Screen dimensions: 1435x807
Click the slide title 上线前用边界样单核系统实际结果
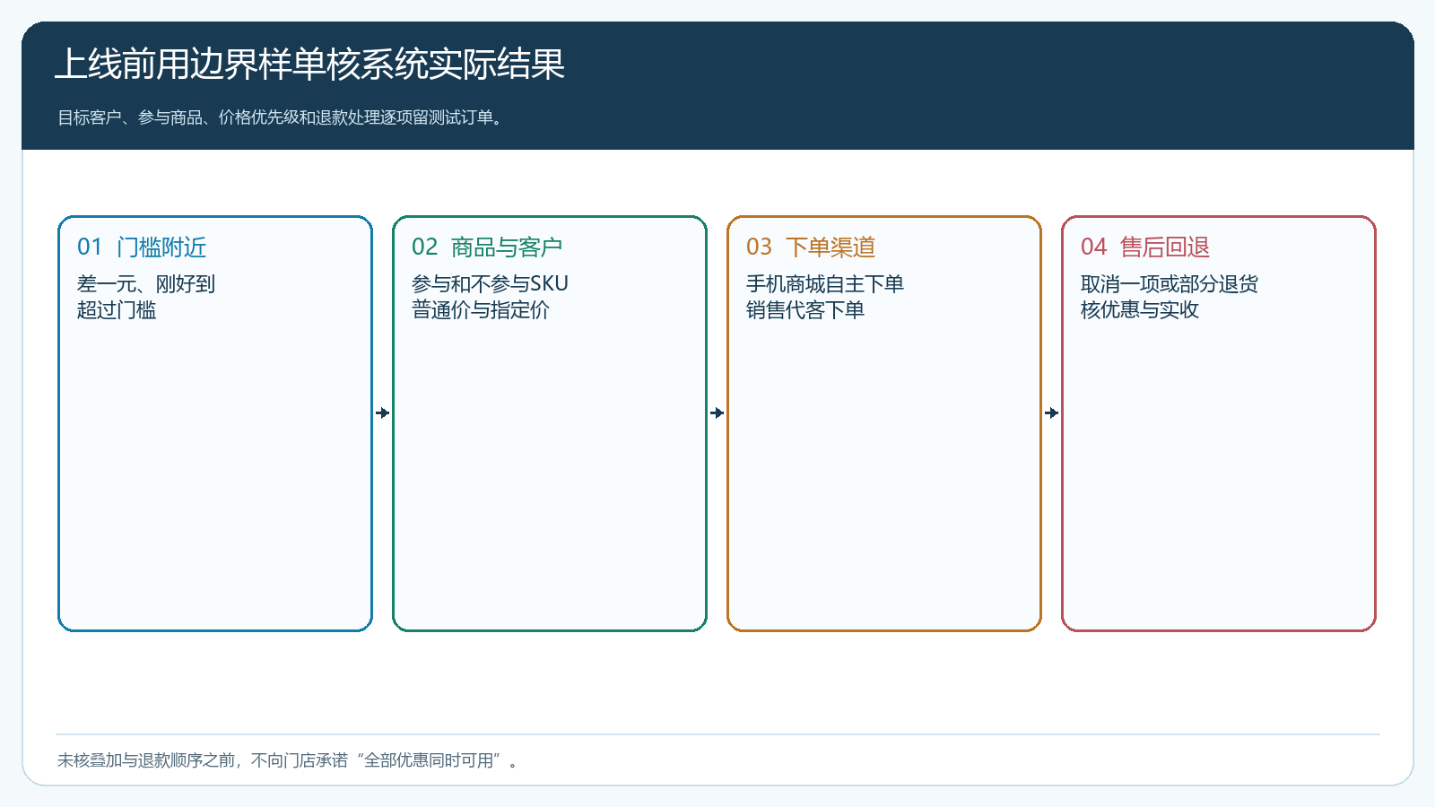click(x=309, y=65)
